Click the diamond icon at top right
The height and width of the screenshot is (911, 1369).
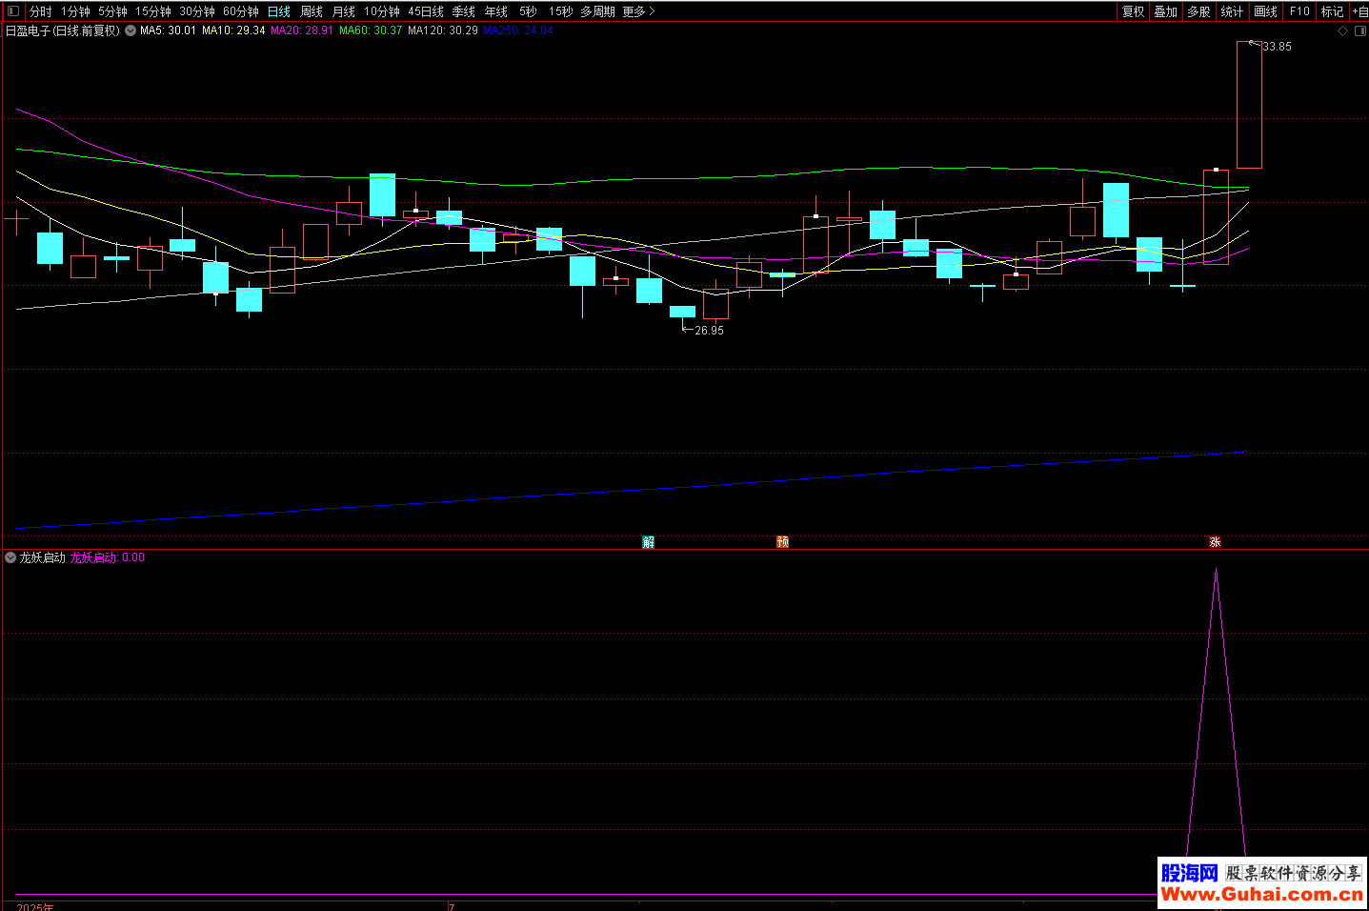click(1343, 30)
